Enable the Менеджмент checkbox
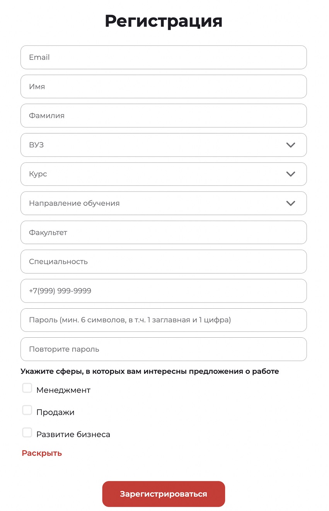The width and height of the screenshot is (329, 511). click(27, 388)
